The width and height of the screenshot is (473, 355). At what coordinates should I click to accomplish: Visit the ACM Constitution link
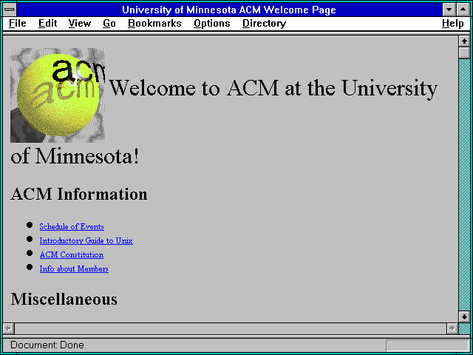[72, 254]
